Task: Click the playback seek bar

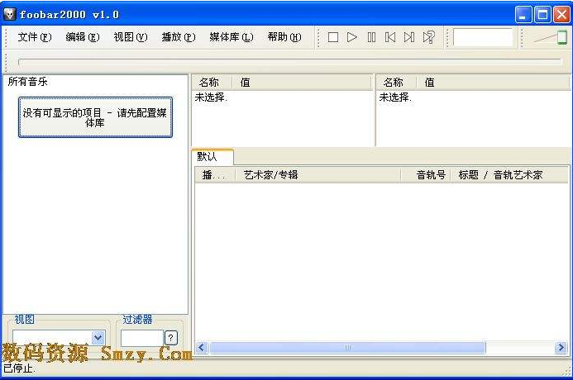Action: [290, 62]
